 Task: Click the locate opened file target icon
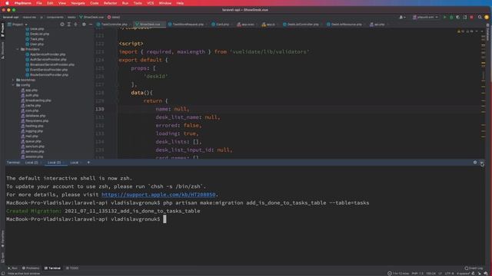(62, 24)
